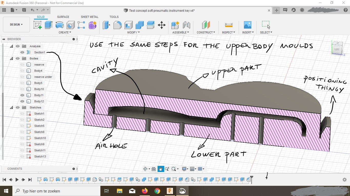
Task: Close the Test concept document tab
Action: pyautogui.click(x=269, y=10)
